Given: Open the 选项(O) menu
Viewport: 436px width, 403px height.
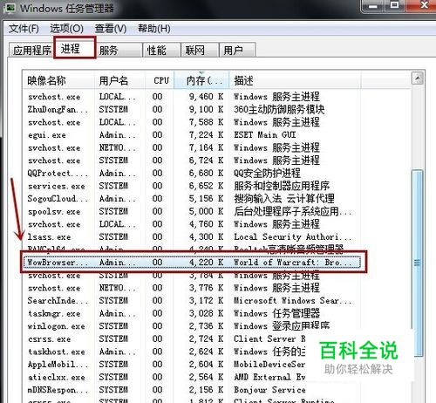Looking at the screenshot, I should pos(66,29).
